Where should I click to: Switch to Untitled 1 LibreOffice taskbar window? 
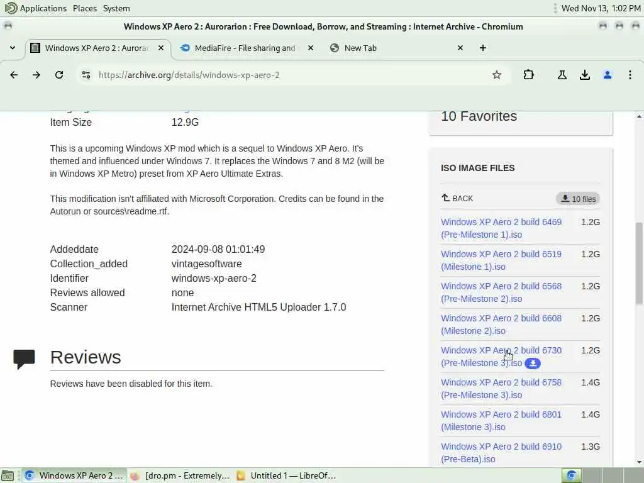coord(286,475)
